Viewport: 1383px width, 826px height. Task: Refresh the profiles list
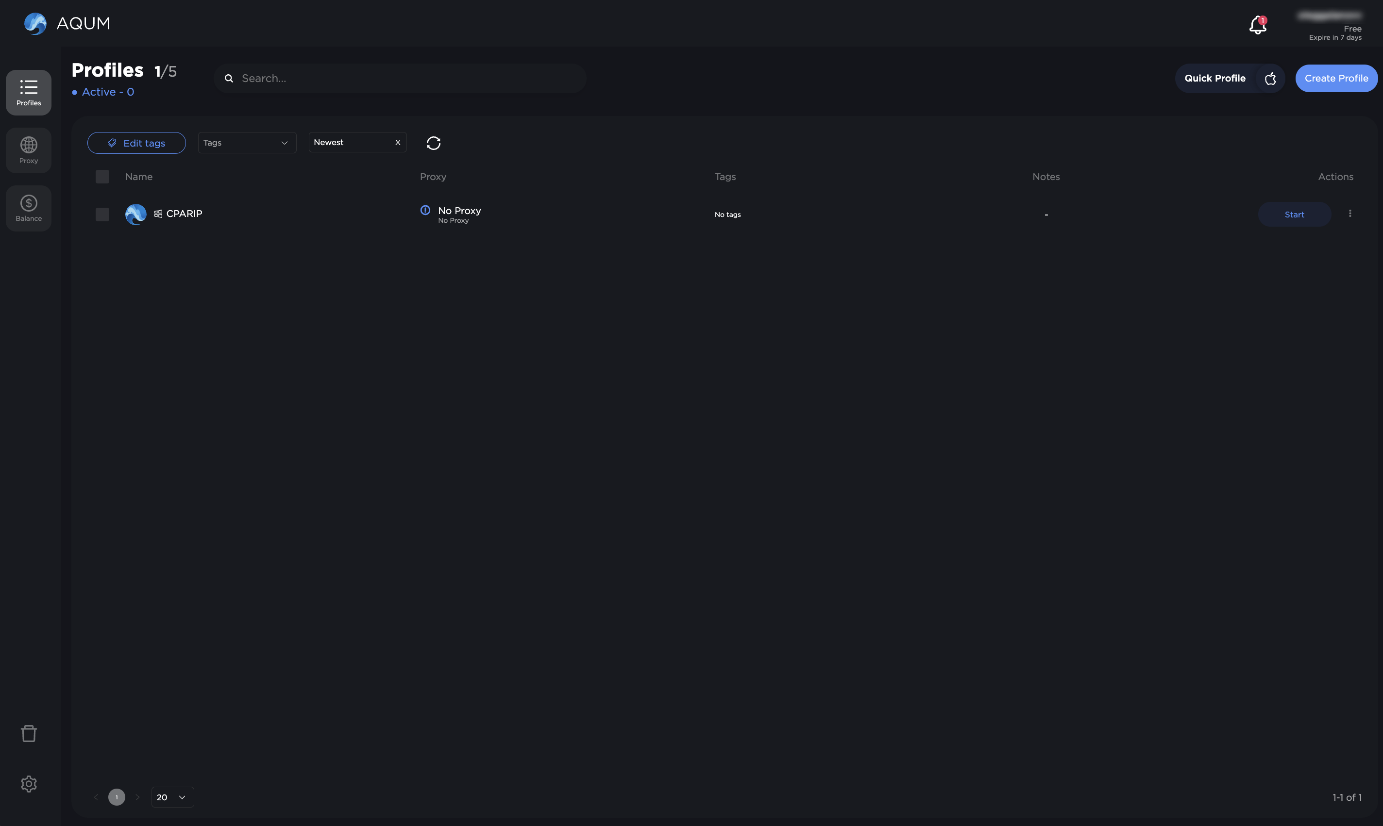point(434,143)
